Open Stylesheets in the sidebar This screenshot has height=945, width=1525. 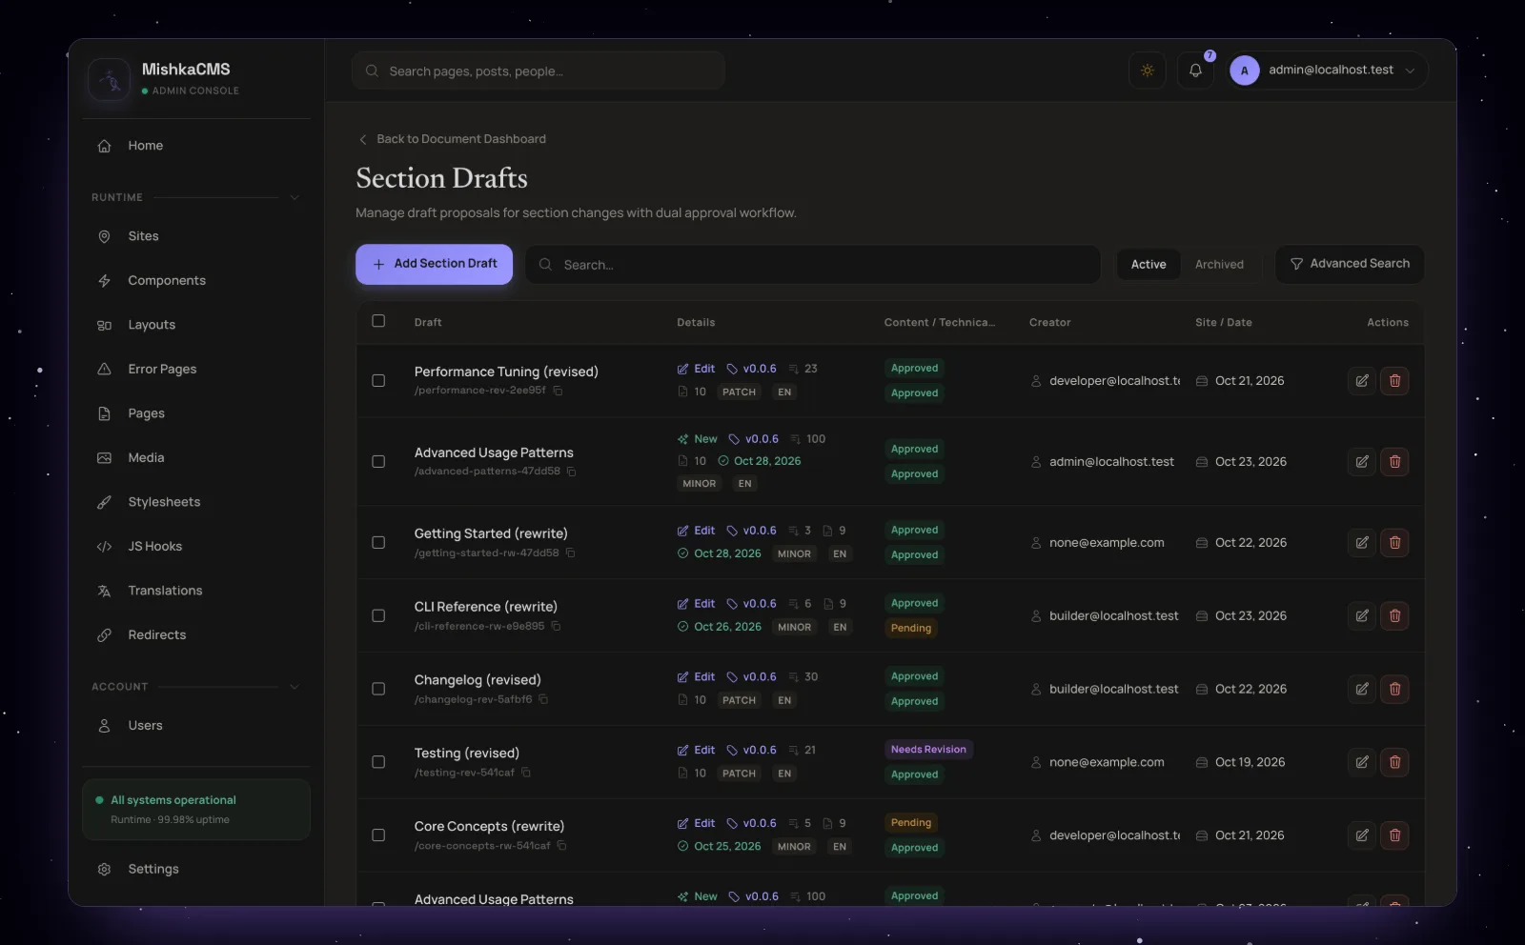point(196,502)
